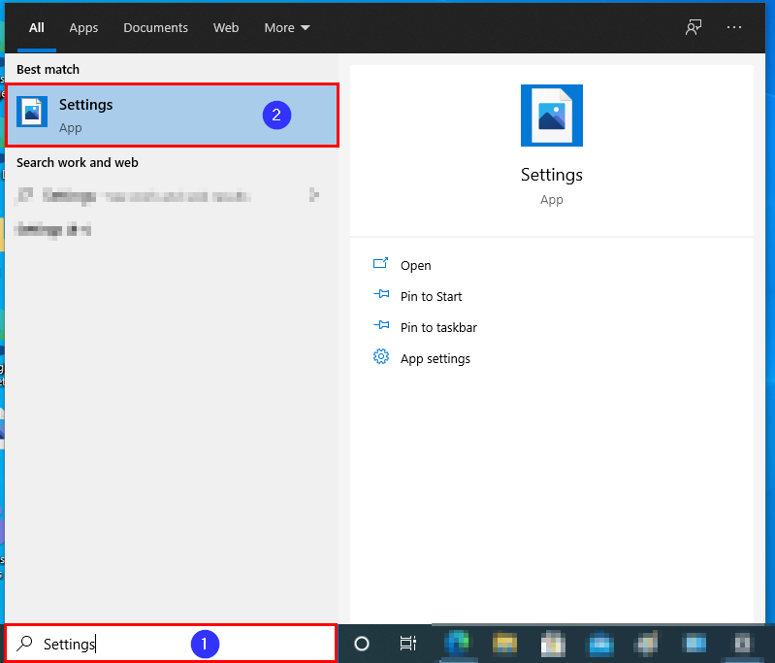The height and width of the screenshot is (663, 775).
Task: Select the Web search tab
Action: [x=226, y=28]
